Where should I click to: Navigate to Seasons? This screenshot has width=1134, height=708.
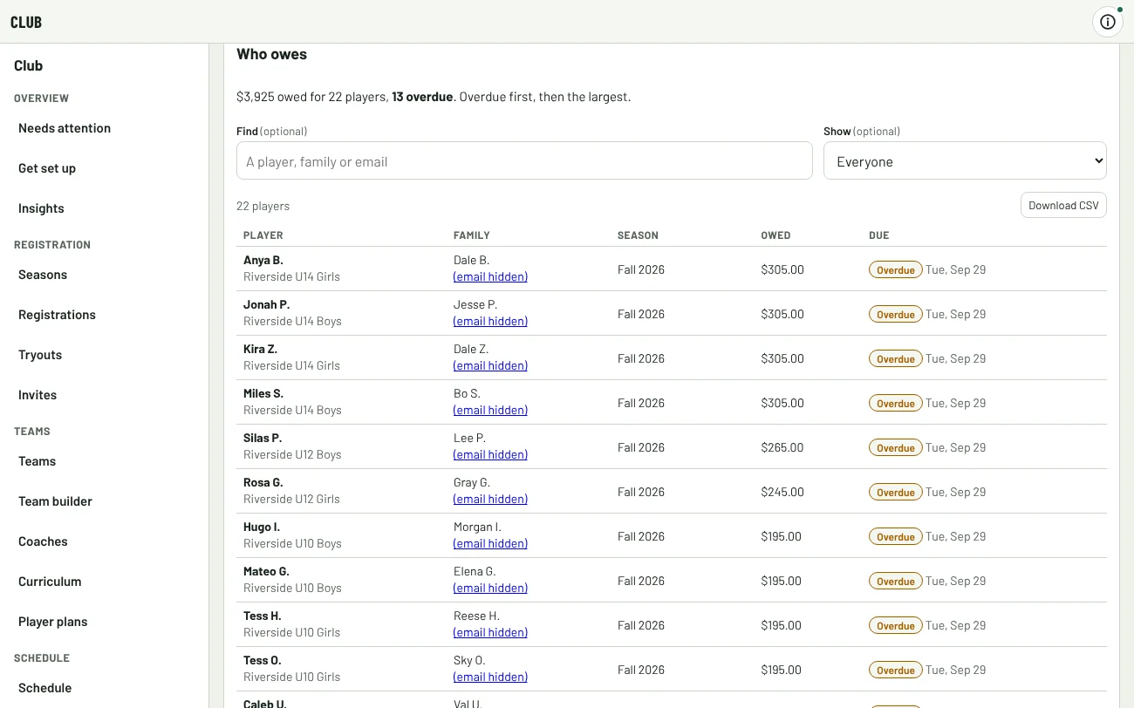[43, 275]
